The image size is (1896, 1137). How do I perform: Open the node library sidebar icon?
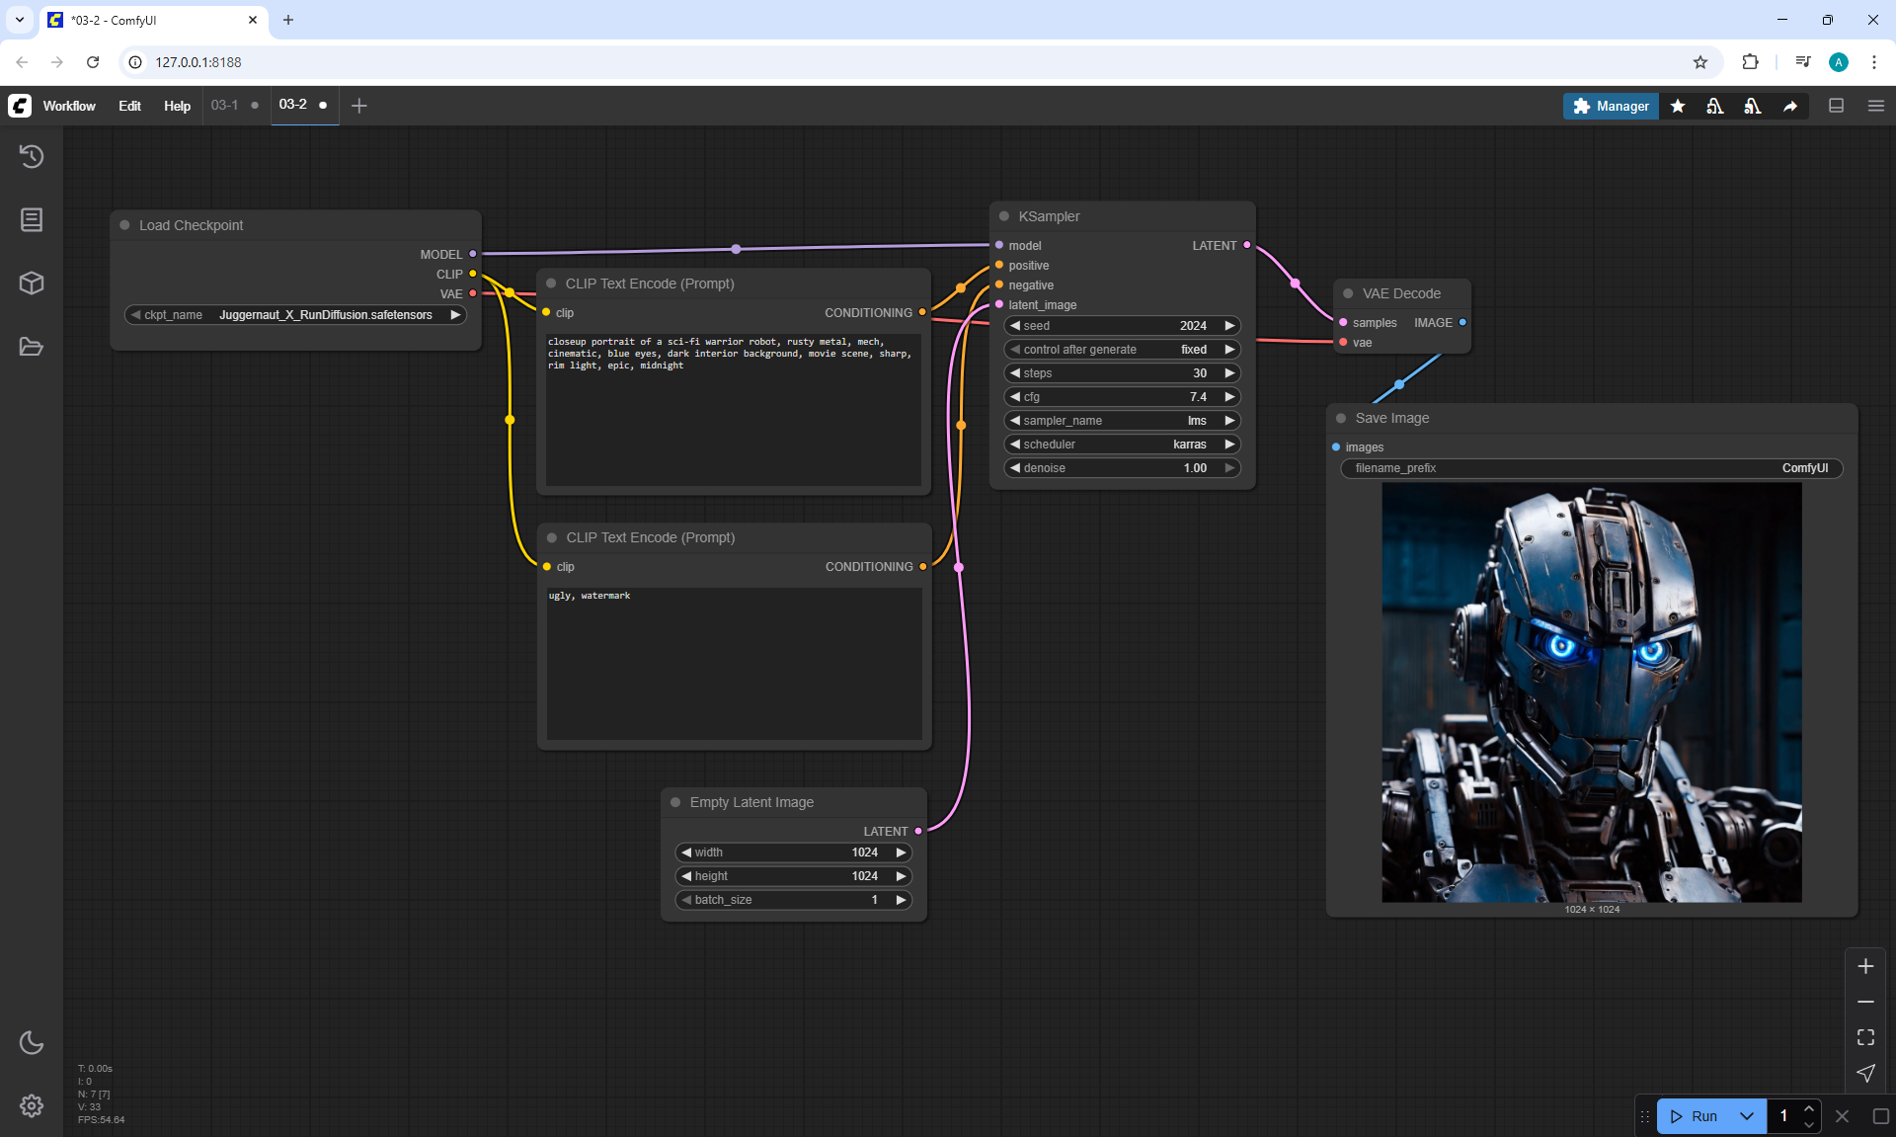point(32,219)
